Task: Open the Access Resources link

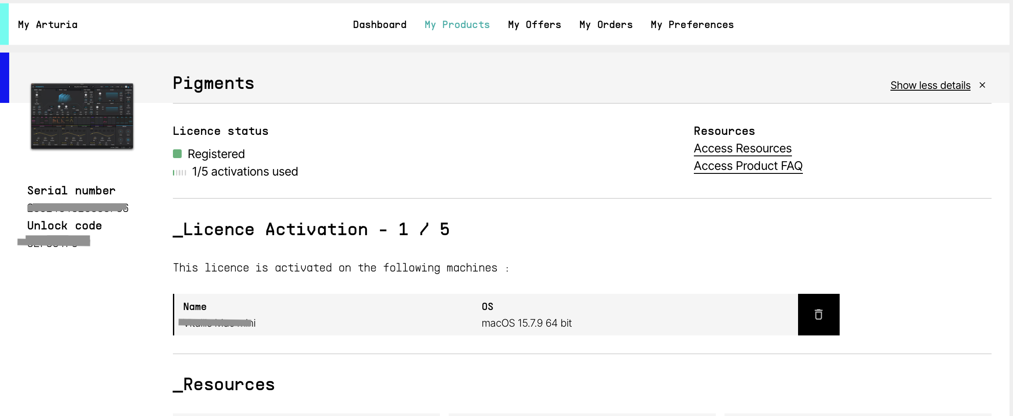Action: pos(742,148)
